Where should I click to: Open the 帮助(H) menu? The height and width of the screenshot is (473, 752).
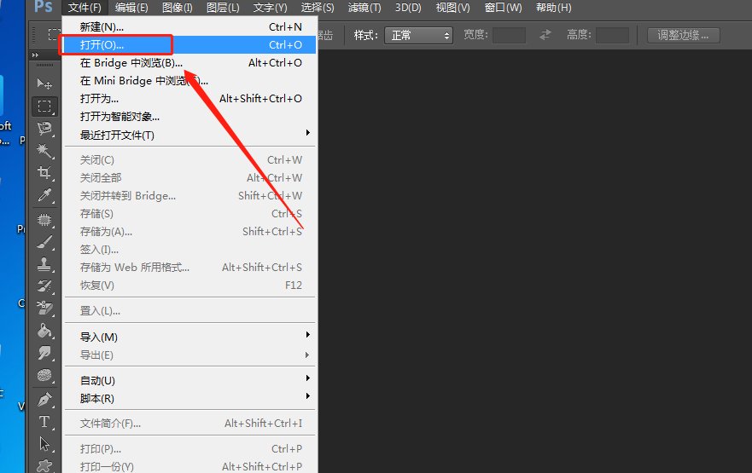click(553, 8)
